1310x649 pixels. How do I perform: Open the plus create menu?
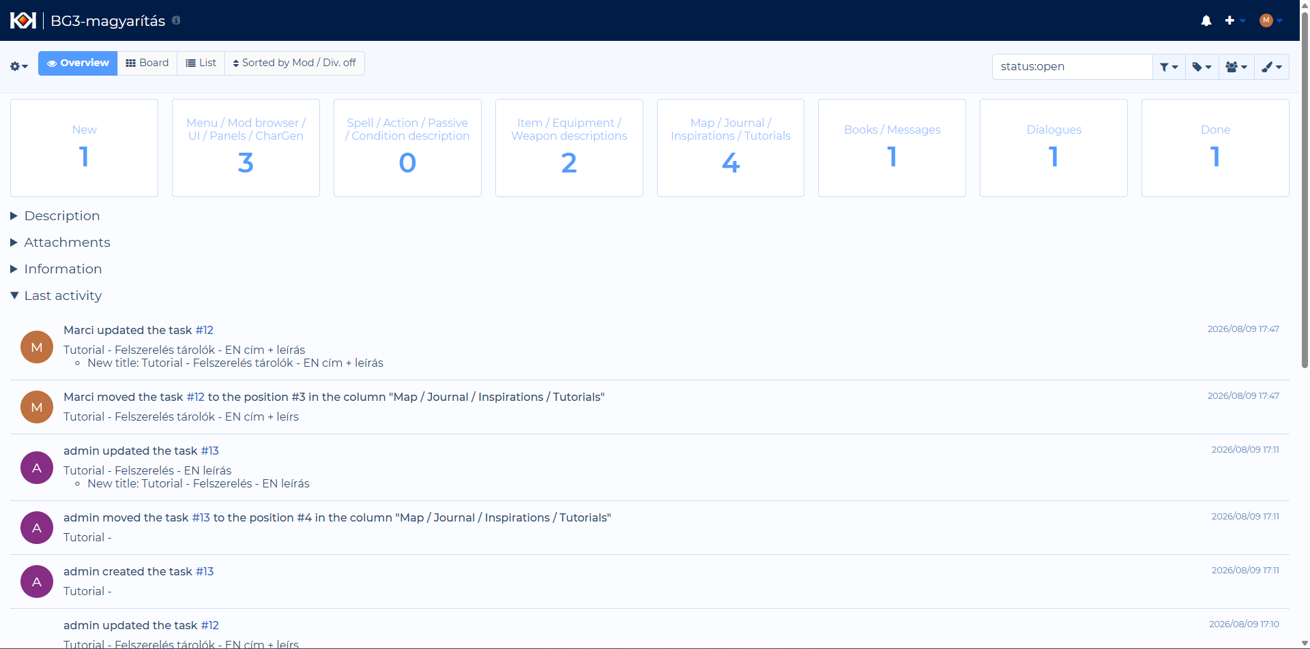pyautogui.click(x=1235, y=20)
